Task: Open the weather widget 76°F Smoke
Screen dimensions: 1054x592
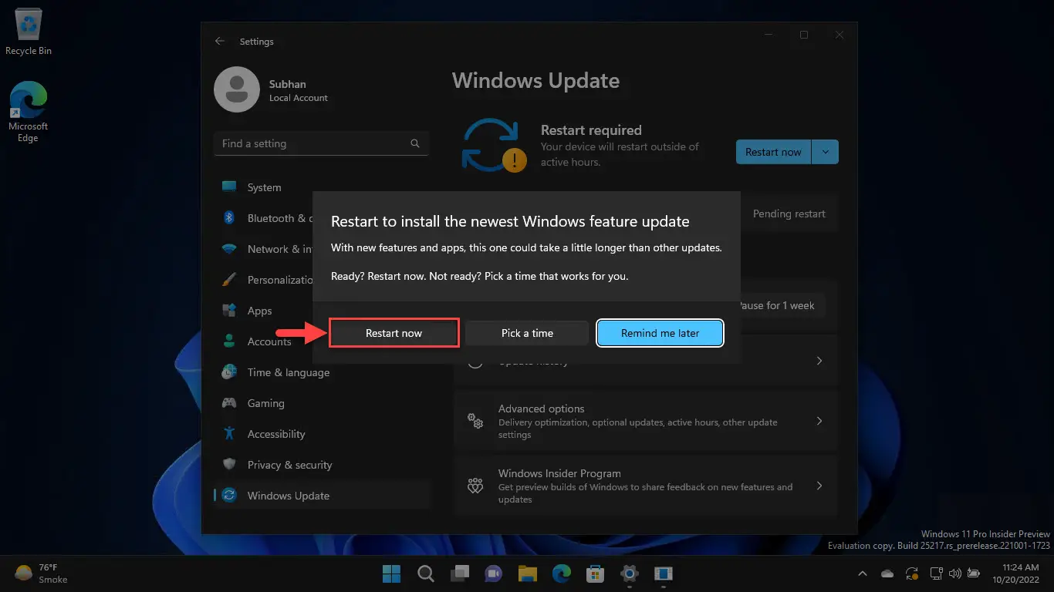Action: pyautogui.click(x=42, y=573)
